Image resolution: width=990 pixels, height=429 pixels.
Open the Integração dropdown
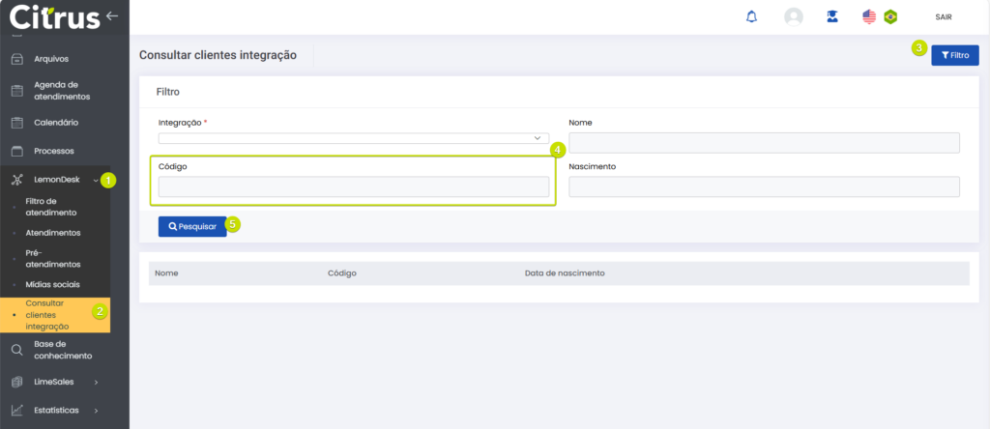click(353, 138)
